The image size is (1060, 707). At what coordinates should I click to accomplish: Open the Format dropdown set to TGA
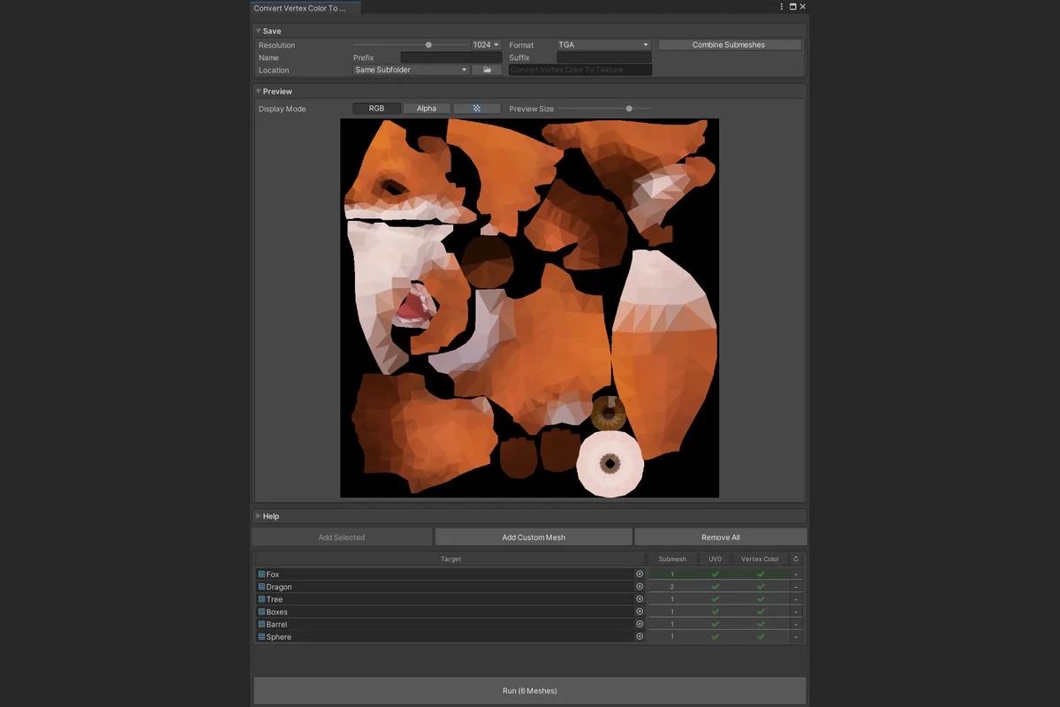point(603,44)
